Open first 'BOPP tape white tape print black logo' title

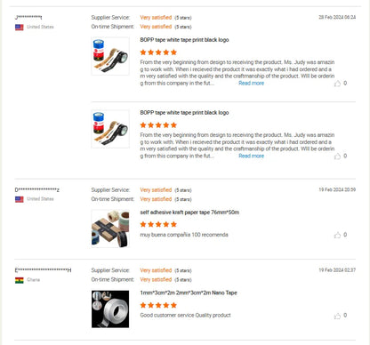(x=184, y=40)
